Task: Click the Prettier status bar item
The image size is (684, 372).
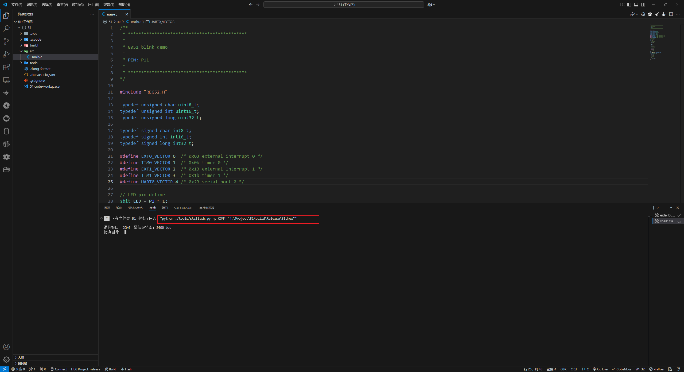Action: tap(656, 369)
